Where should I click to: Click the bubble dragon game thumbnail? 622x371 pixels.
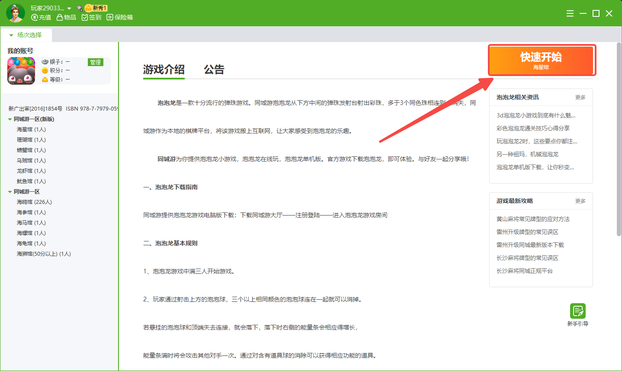pyautogui.click(x=21, y=71)
